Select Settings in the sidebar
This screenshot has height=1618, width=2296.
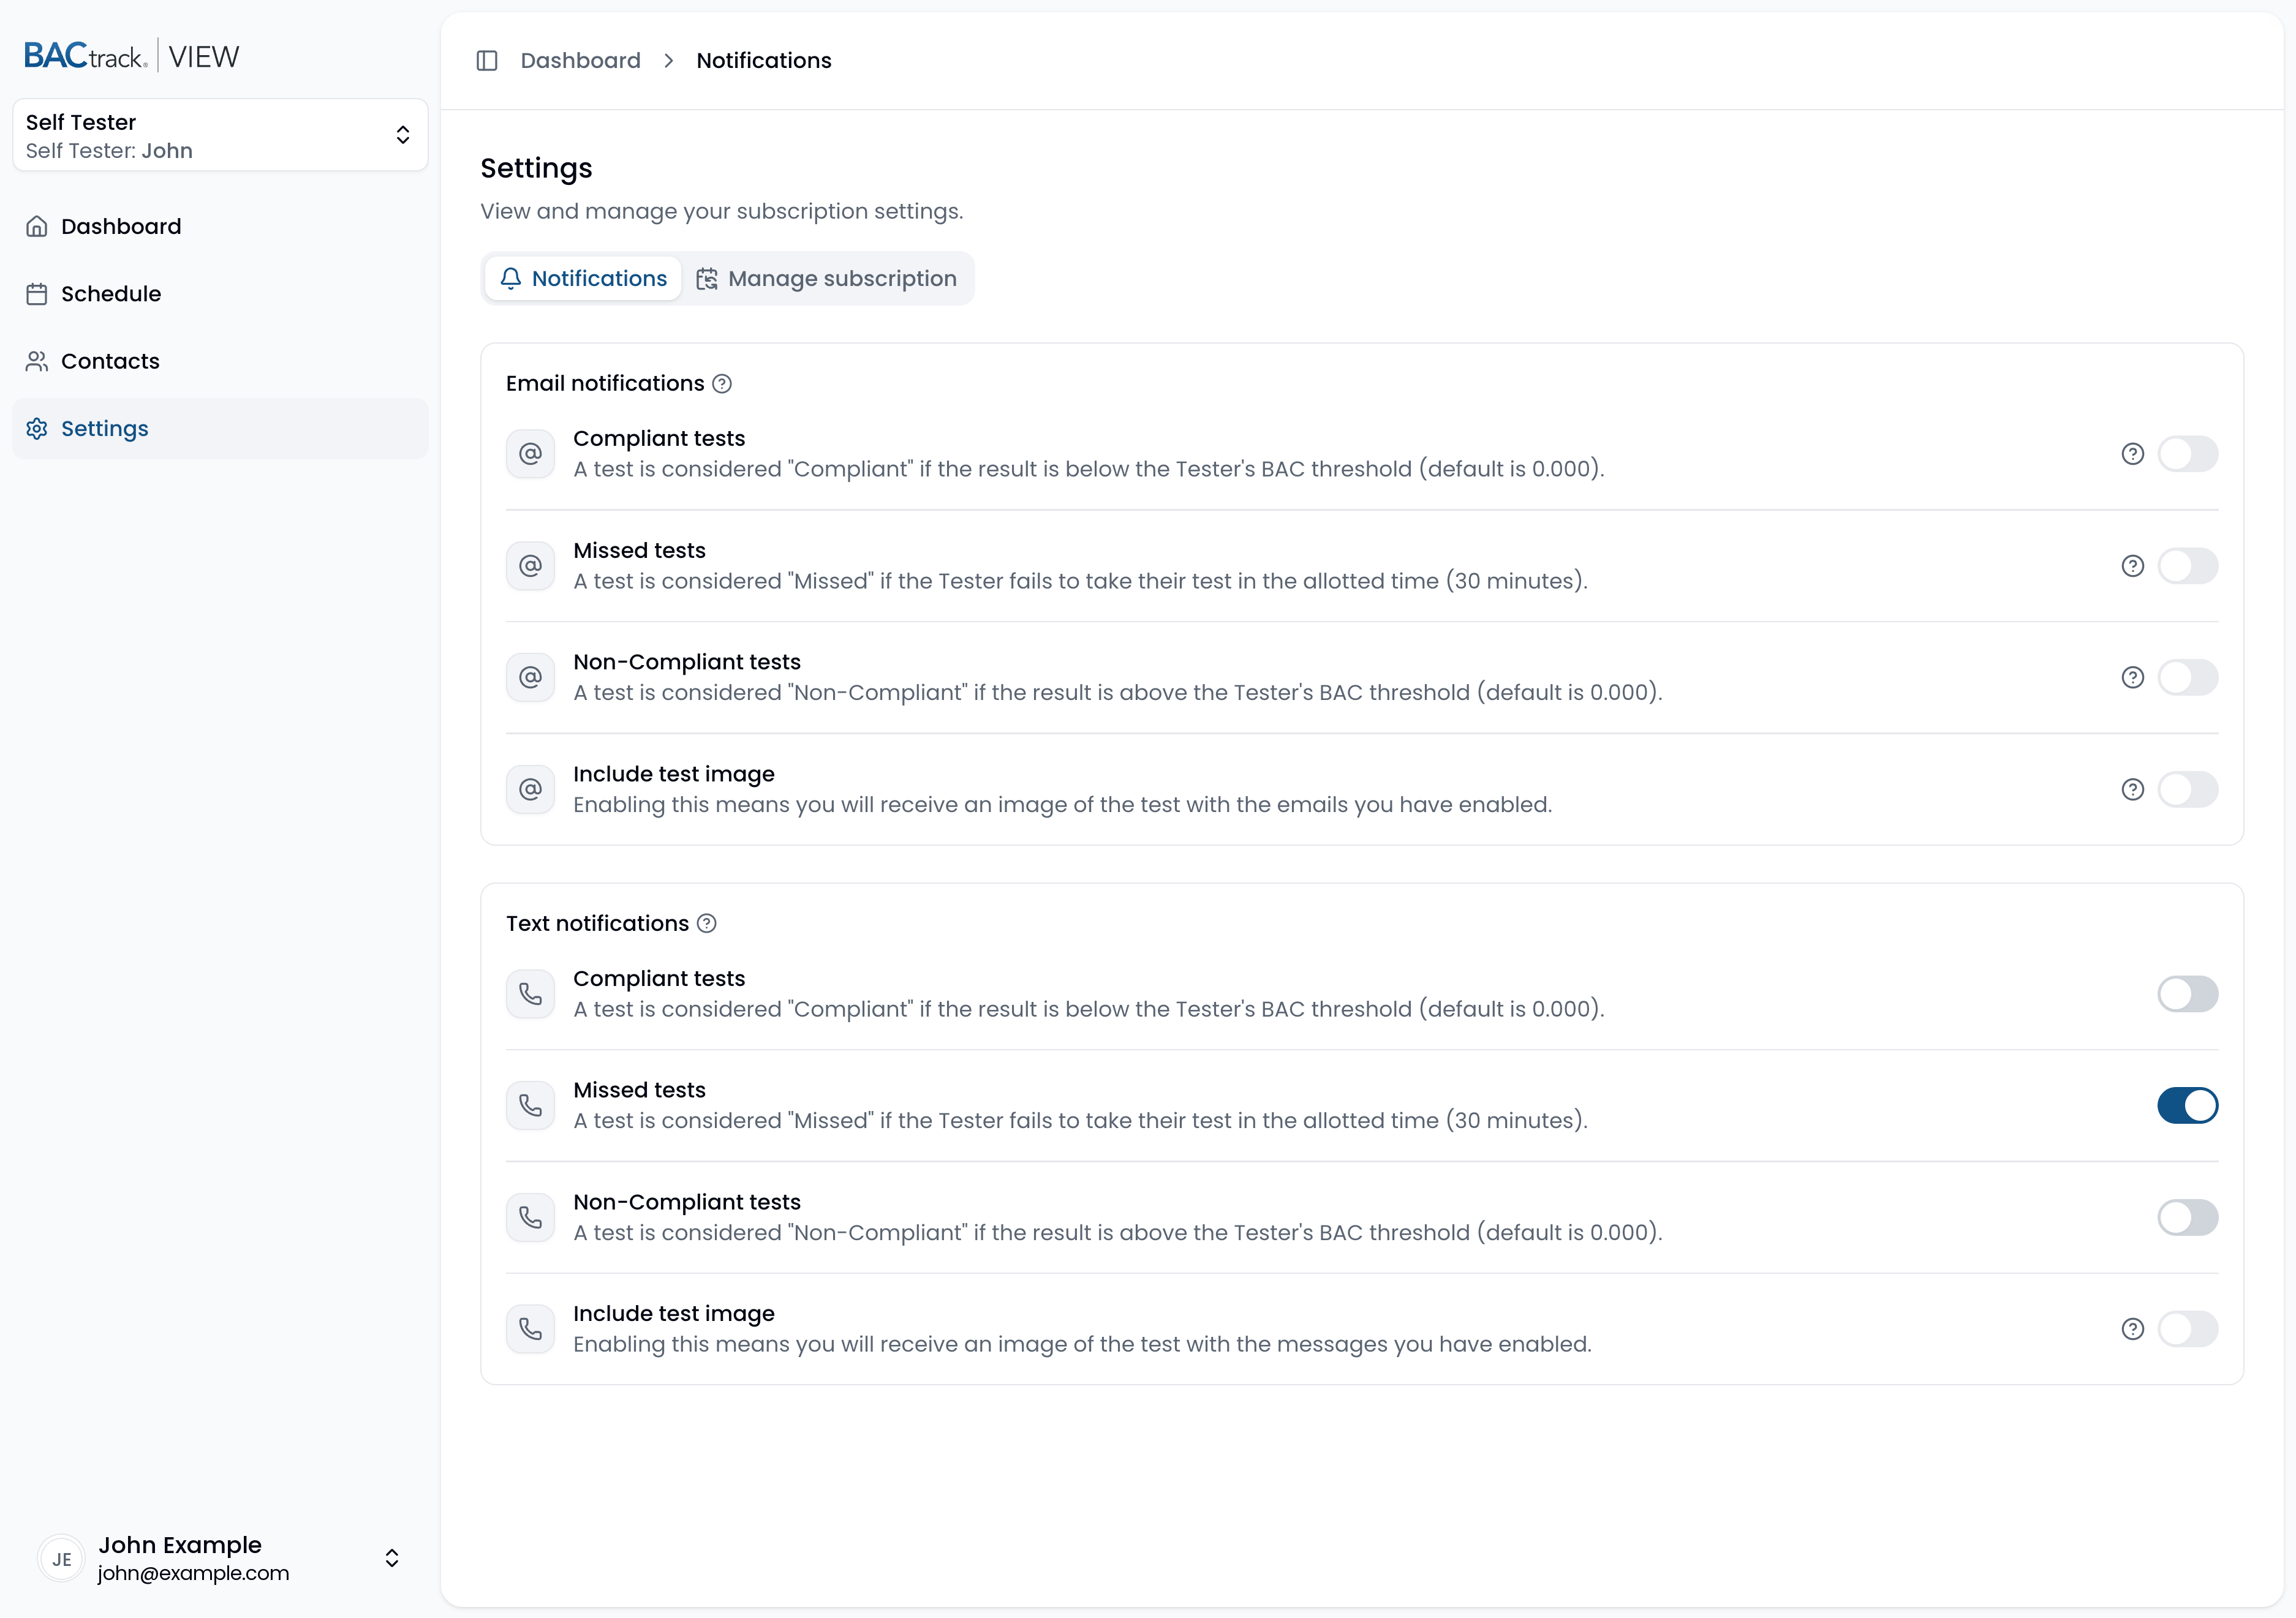pyautogui.click(x=220, y=429)
